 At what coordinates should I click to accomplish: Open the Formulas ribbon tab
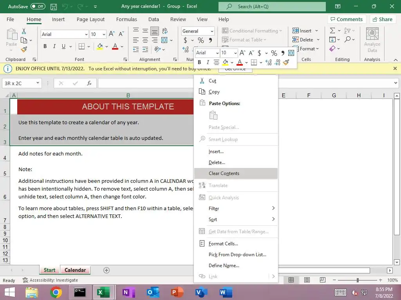click(x=126, y=20)
